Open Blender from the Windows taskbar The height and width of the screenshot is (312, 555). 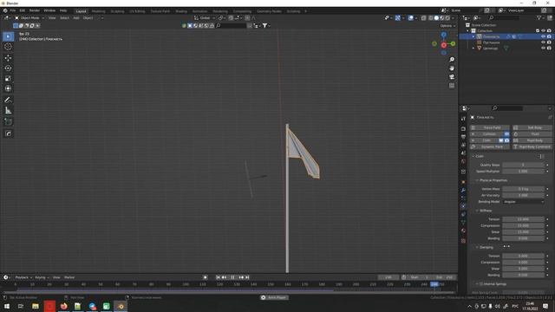point(121,306)
